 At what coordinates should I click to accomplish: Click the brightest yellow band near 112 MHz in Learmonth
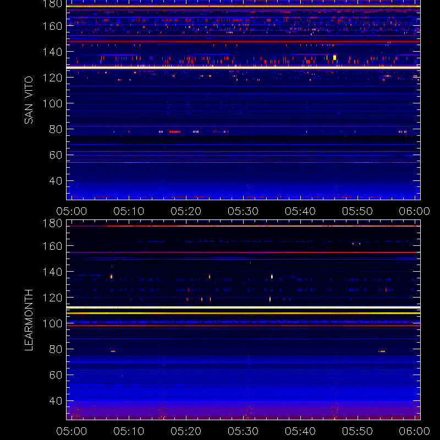pyautogui.click(x=243, y=307)
